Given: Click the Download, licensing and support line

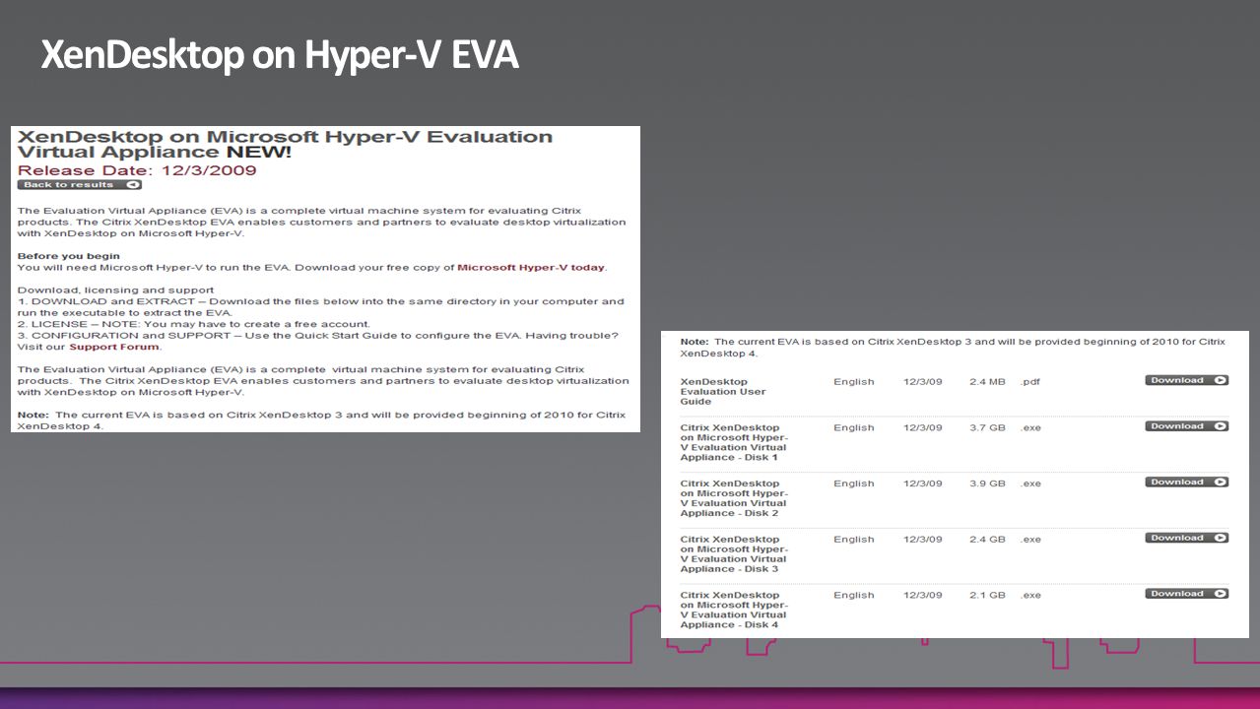Looking at the screenshot, I should tap(116, 290).
